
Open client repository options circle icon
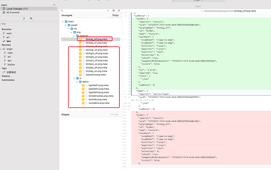pyautogui.click(x=54, y=5)
